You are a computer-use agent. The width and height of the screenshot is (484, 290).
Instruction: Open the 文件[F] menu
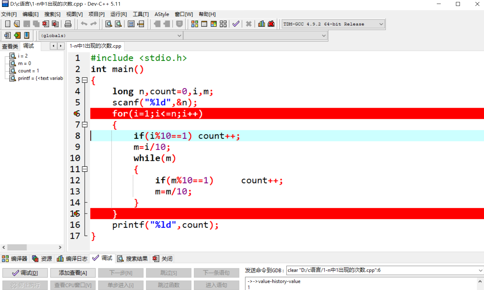tap(9, 14)
